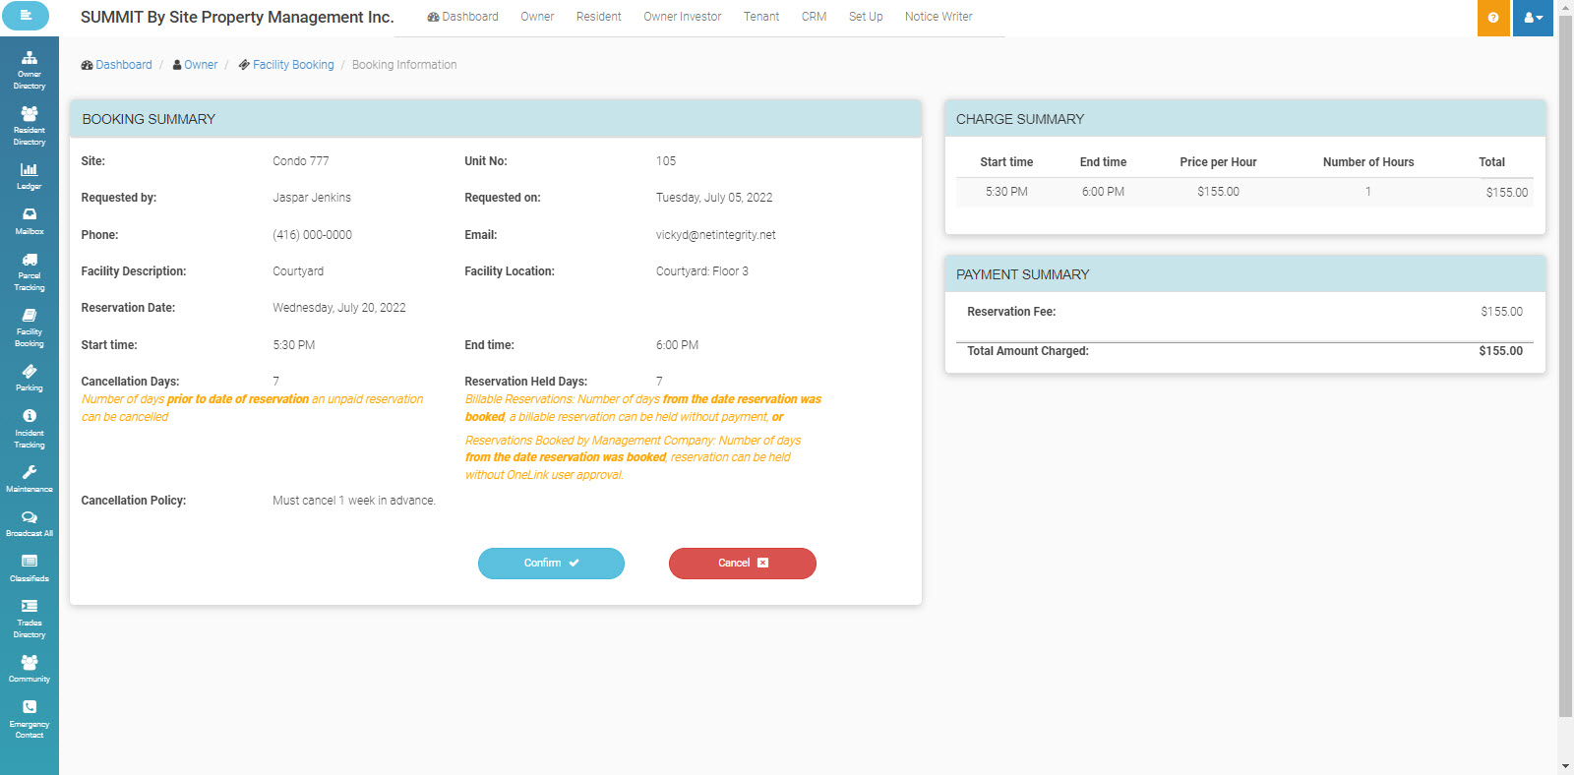1574x775 pixels.
Task: Open Emergency Contact in sidebar
Action: [x=30, y=720]
